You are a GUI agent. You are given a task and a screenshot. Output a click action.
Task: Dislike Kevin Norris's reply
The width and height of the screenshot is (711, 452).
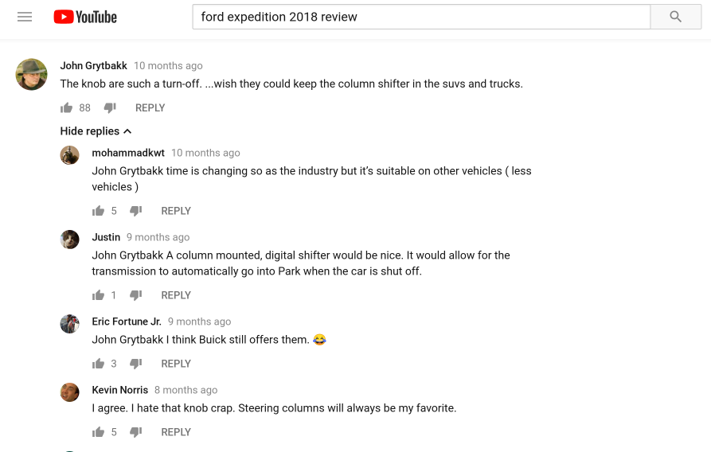click(x=135, y=432)
